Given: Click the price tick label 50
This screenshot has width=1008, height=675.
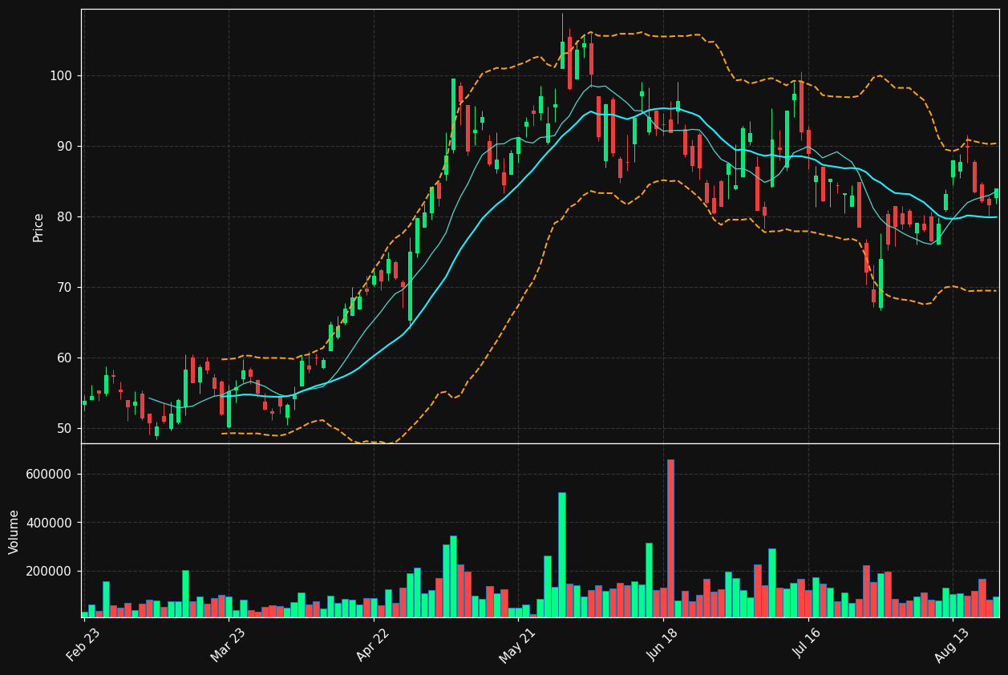Looking at the screenshot, I should pyautogui.click(x=64, y=429).
